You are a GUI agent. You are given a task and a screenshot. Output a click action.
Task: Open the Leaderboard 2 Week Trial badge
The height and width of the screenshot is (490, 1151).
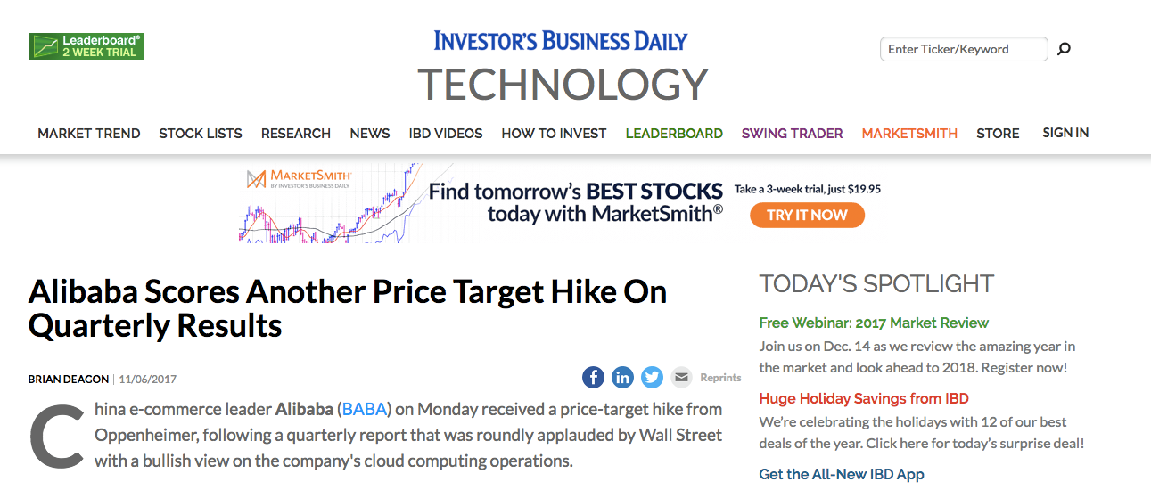pyautogui.click(x=86, y=46)
